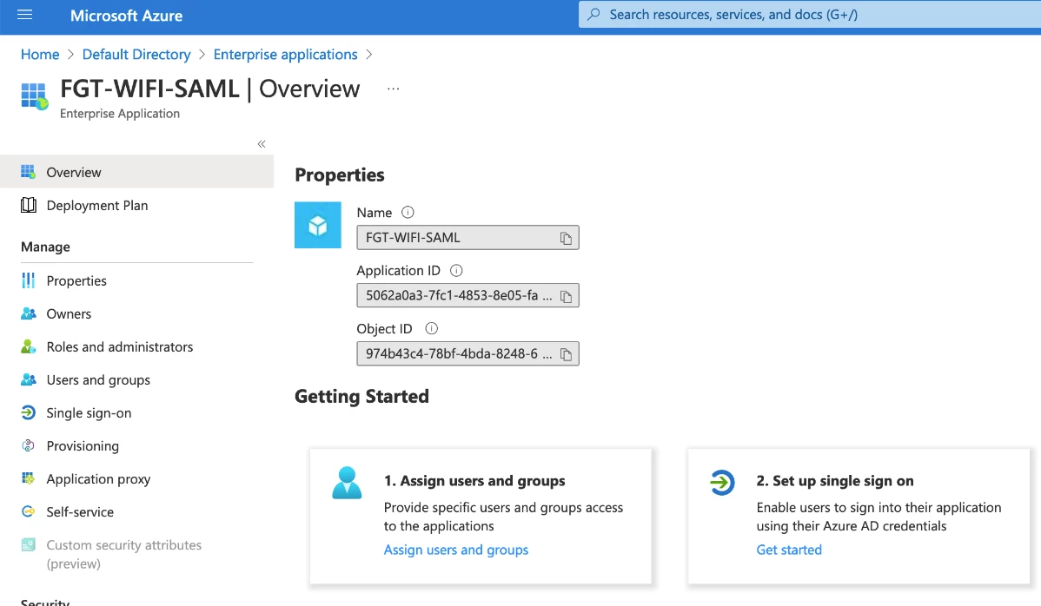Click the Self-service icon
The image size is (1041, 606).
point(28,511)
